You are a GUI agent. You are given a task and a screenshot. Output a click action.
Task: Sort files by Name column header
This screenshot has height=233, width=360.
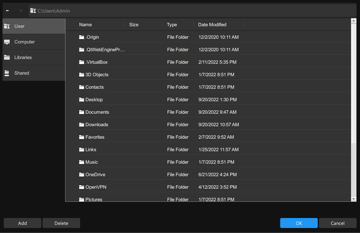(x=85, y=25)
